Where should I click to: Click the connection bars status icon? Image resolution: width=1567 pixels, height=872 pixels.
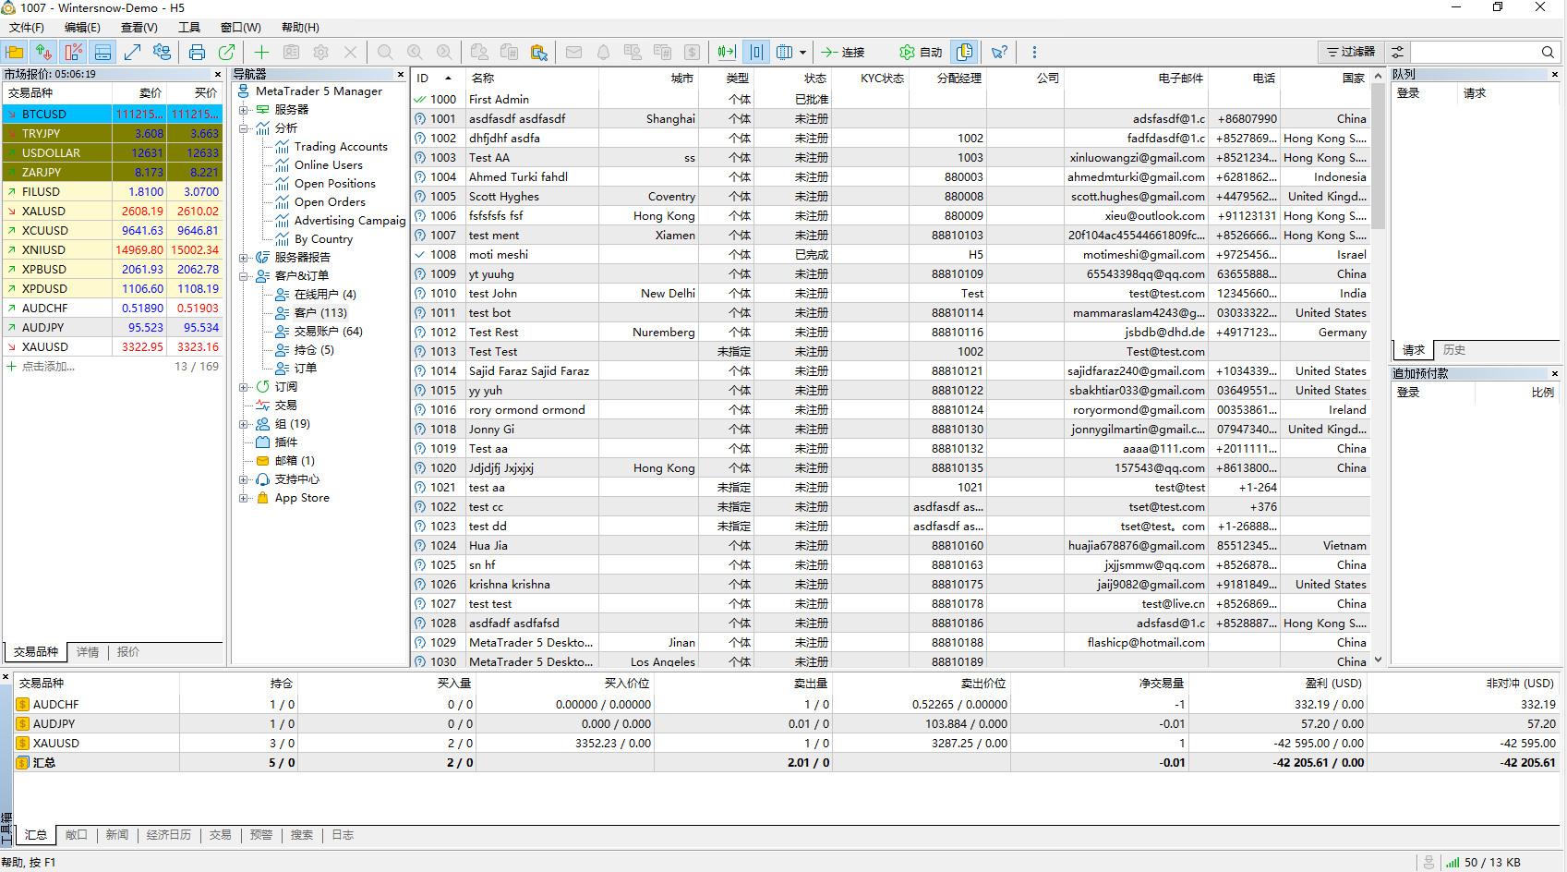click(1452, 862)
